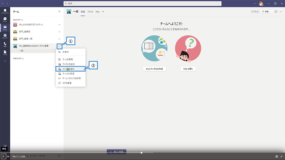Exit fullscreen with the video player arrows icon
The width and height of the screenshot is (285, 160).
coord(281,156)
